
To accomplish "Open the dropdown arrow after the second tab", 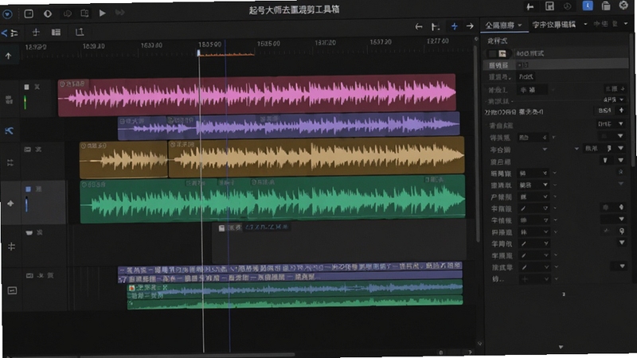I will [x=585, y=25].
